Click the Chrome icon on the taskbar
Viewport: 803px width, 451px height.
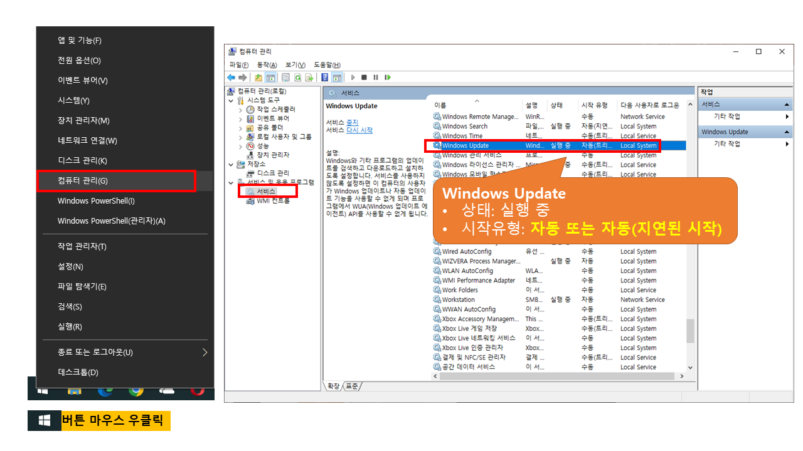tap(136, 391)
